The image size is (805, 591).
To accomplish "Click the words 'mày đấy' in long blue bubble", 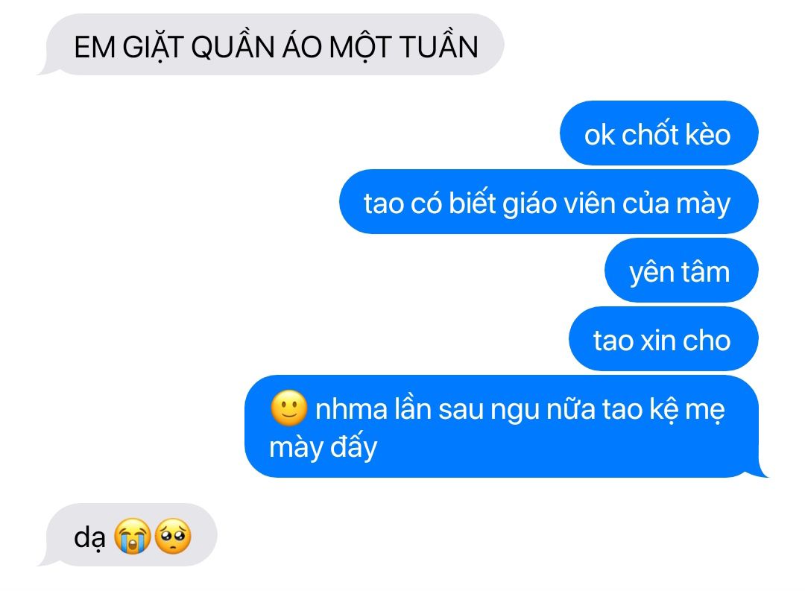I will (x=323, y=448).
